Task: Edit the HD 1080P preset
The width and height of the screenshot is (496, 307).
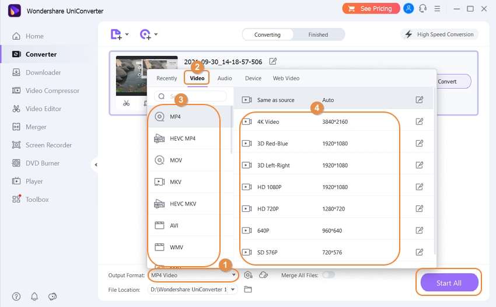Action: point(419,187)
